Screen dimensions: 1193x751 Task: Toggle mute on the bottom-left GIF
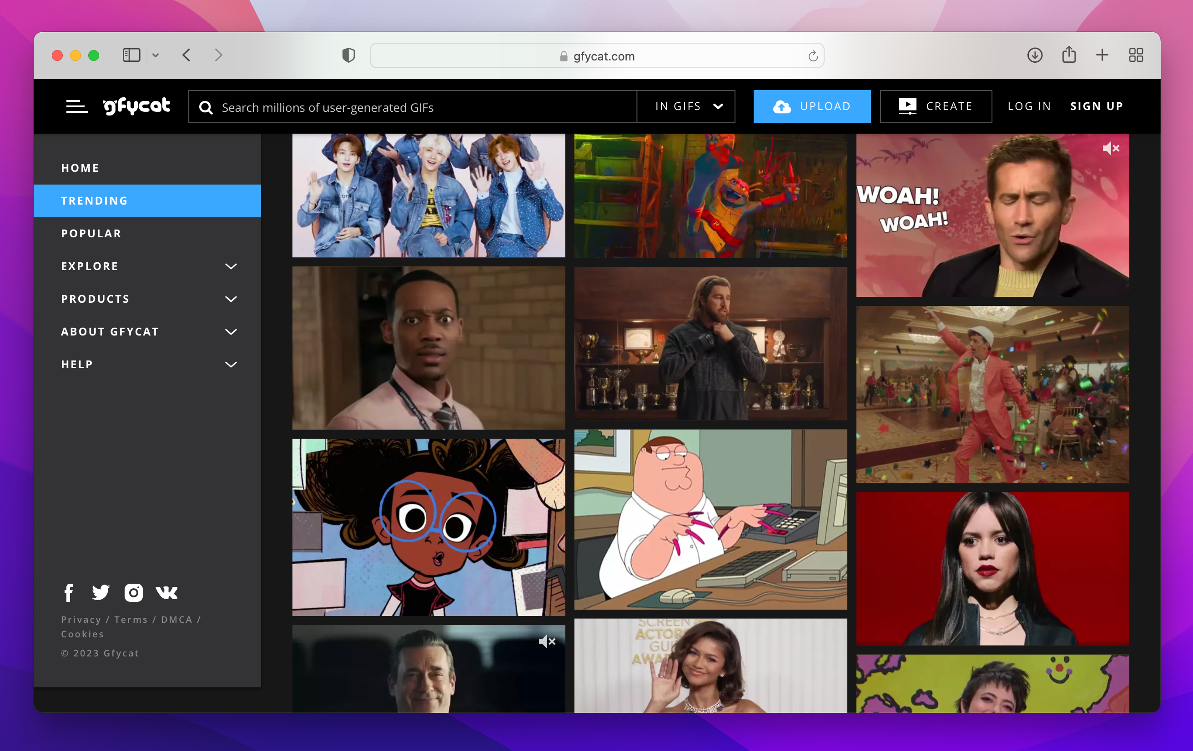click(x=546, y=639)
